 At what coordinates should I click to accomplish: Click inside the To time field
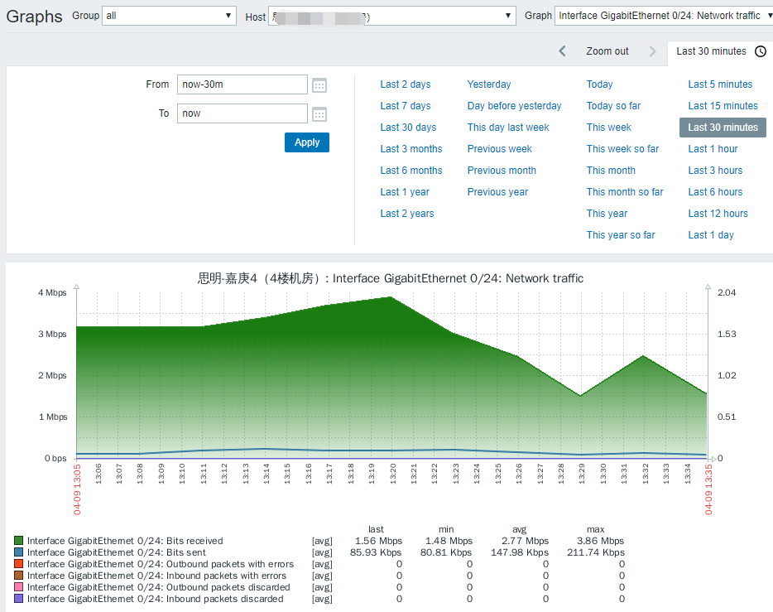tap(242, 113)
